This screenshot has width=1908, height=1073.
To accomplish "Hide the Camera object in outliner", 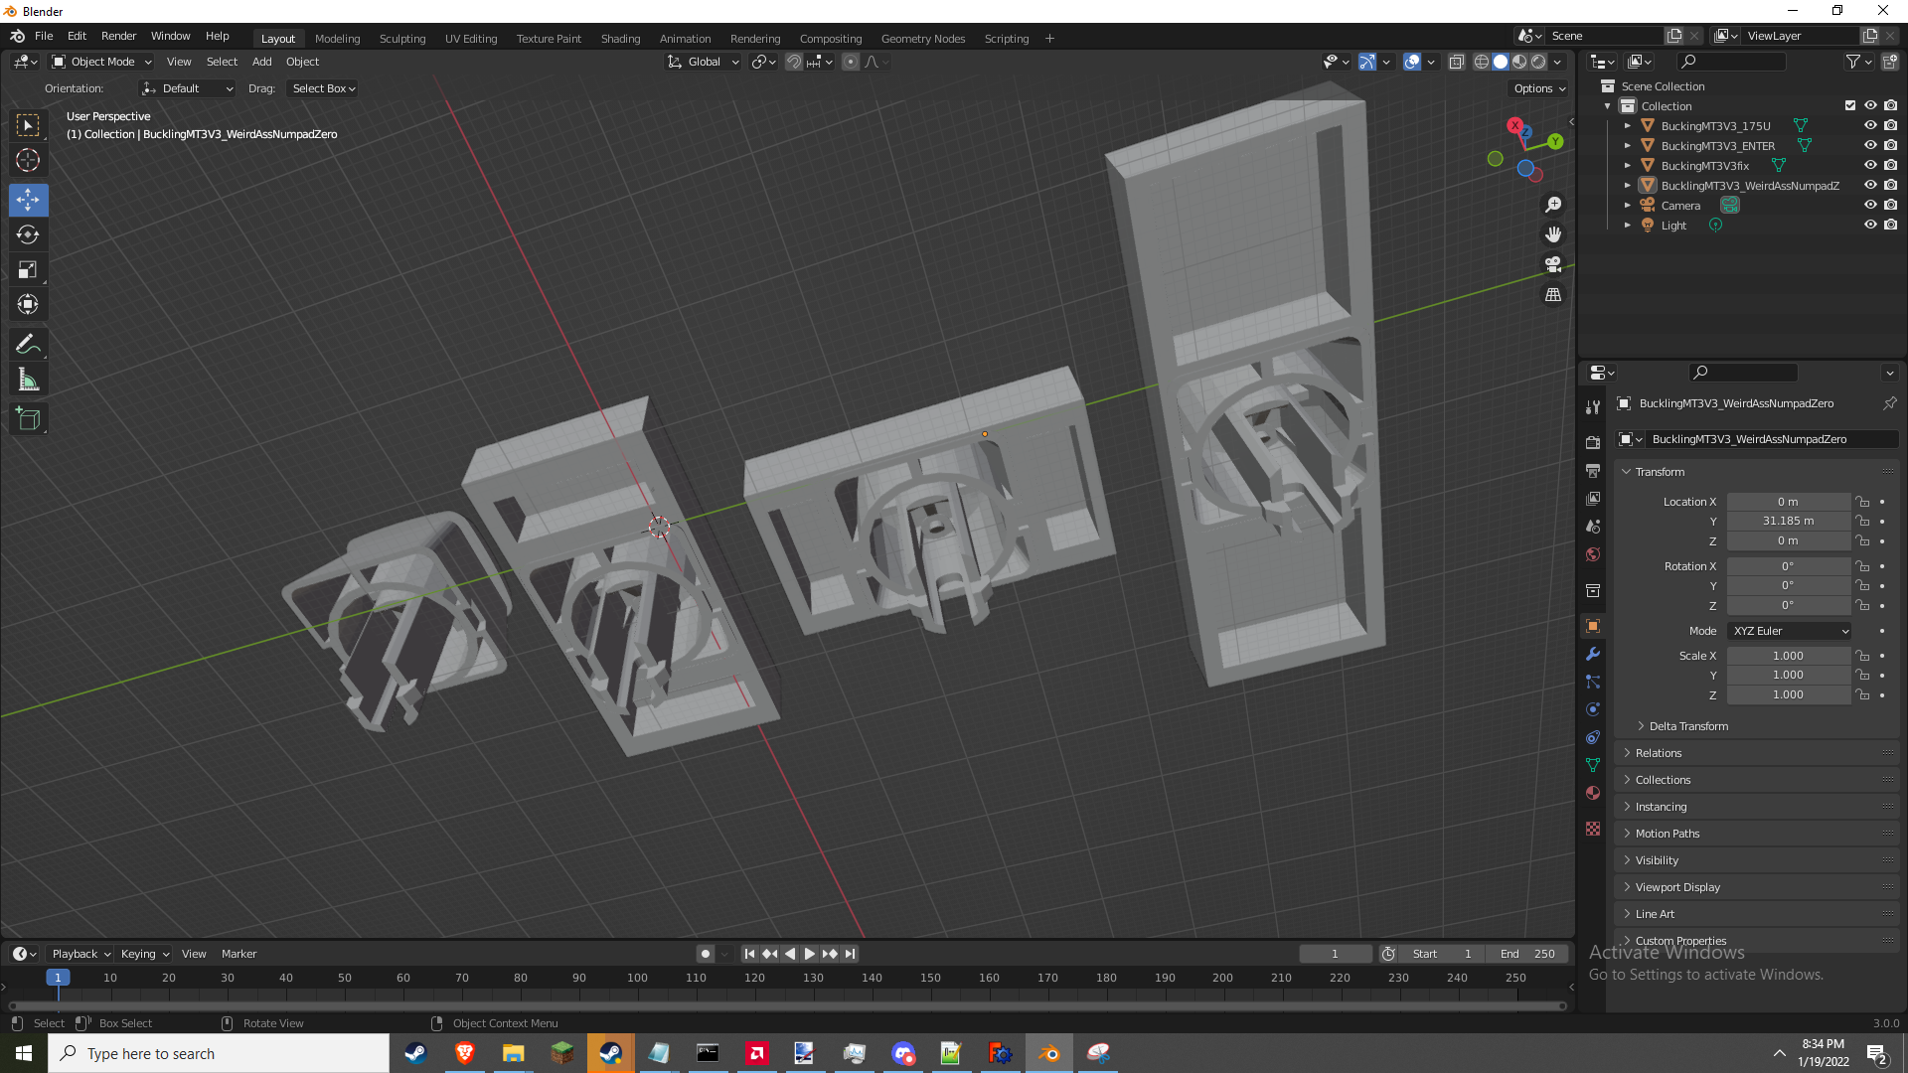I will 1870,206.
